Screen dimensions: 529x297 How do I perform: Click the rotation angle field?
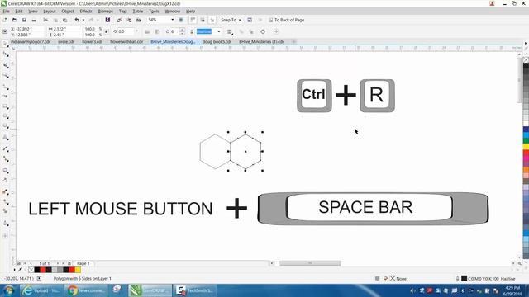[126, 31]
